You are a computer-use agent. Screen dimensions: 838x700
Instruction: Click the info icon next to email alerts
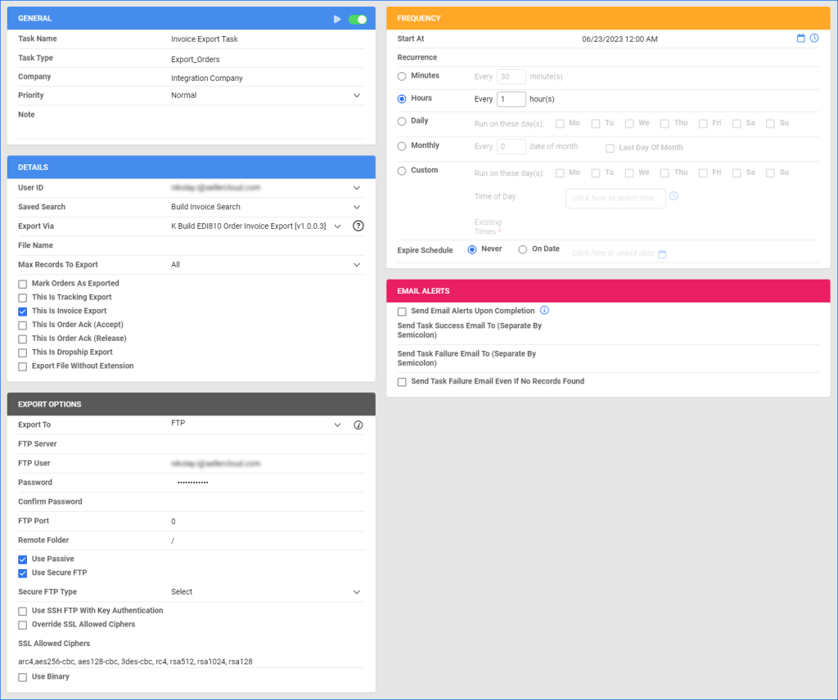point(544,311)
